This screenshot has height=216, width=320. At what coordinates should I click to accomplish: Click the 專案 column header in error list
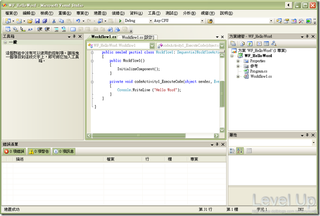pos(207,159)
